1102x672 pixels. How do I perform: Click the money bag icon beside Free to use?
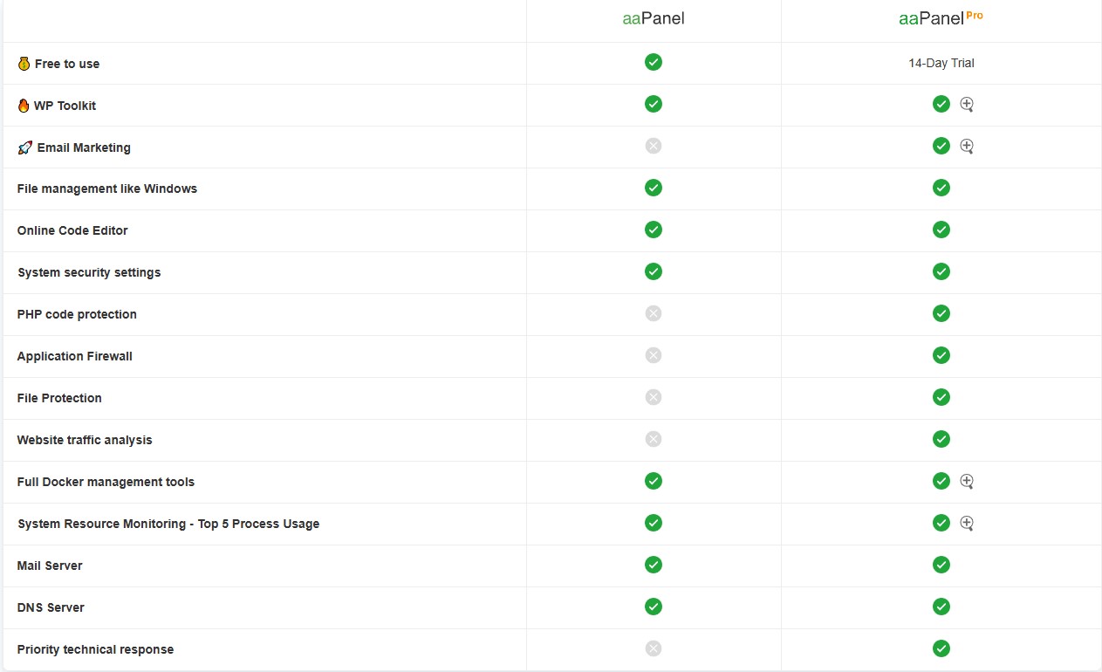(24, 64)
